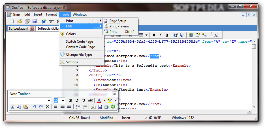Switch to the Softpedia.xml tab
This screenshot has width=265, height=128.
pyautogui.click(x=18, y=29)
